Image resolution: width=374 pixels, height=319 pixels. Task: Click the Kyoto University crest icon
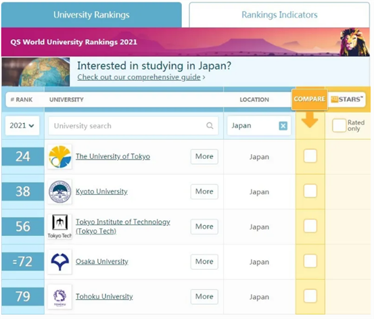click(60, 192)
